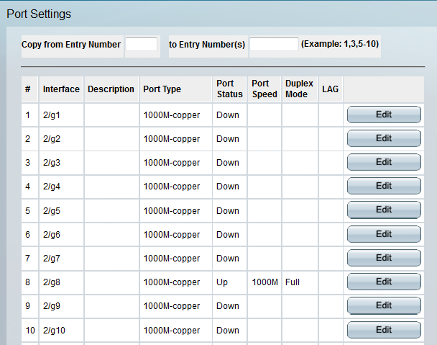Viewport: 437px width, 345px height.
Task: Select the 2/g1 interface cell
Action: [x=61, y=115]
